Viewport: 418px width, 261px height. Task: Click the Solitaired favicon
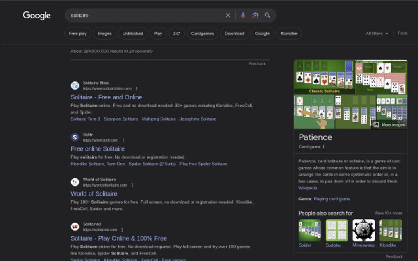click(x=75, y=227)
